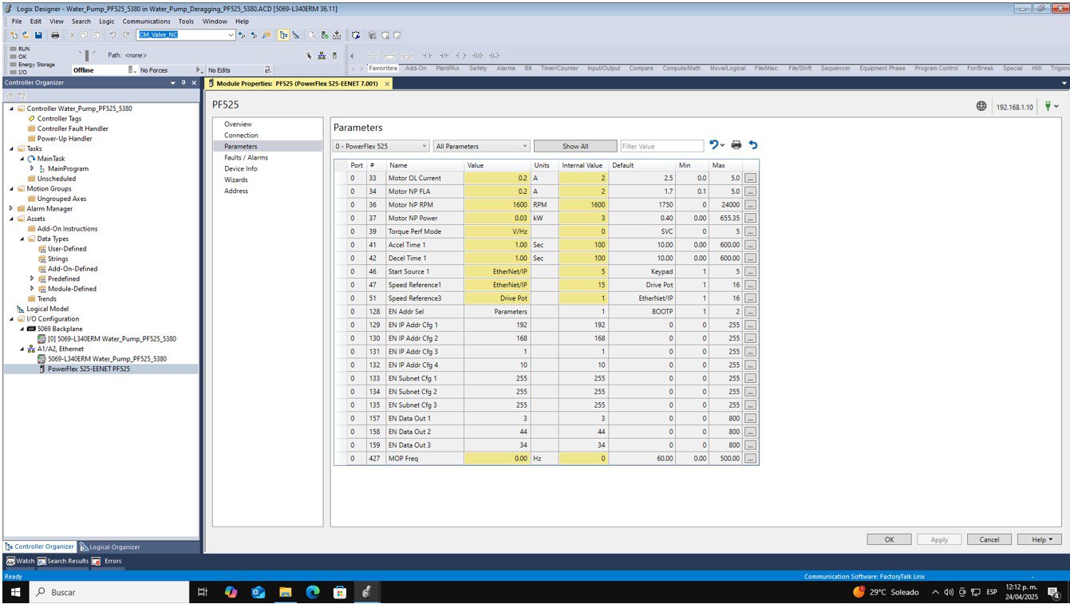Click the Motor NP RPM value cell 1600
Image resolution: width=1070 pixels, height=604 pixels.
(x=496, y=205)
